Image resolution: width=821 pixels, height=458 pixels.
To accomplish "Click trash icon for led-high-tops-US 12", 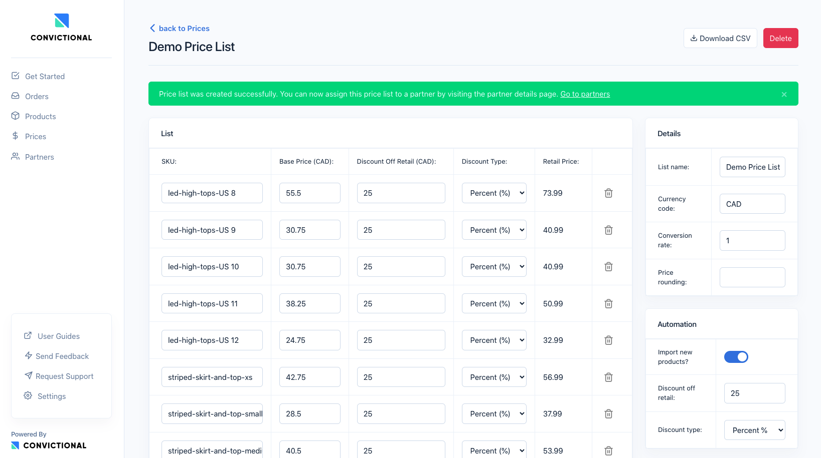I will (x=608, y=340).
